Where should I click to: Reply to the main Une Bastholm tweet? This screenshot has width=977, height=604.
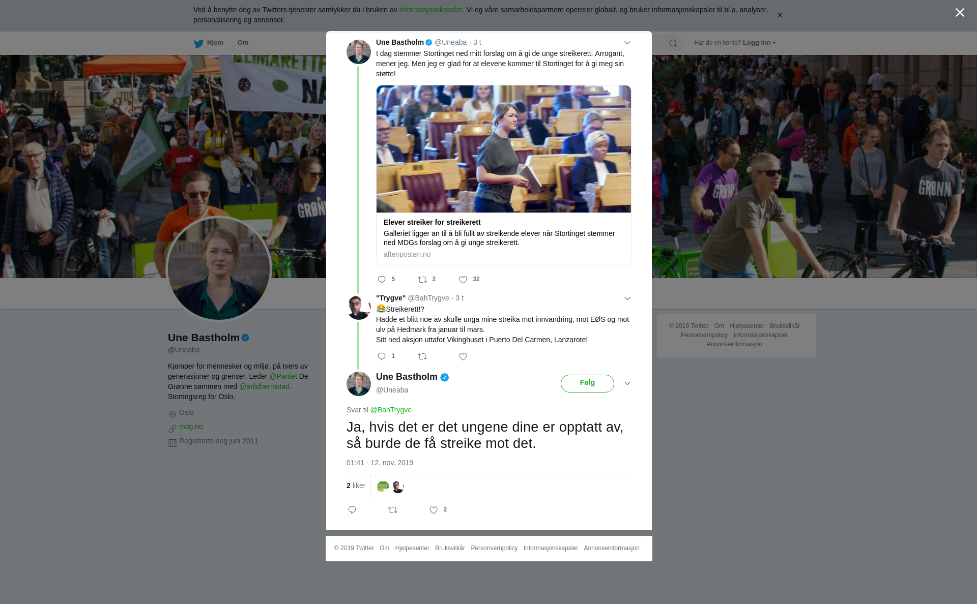352,510
